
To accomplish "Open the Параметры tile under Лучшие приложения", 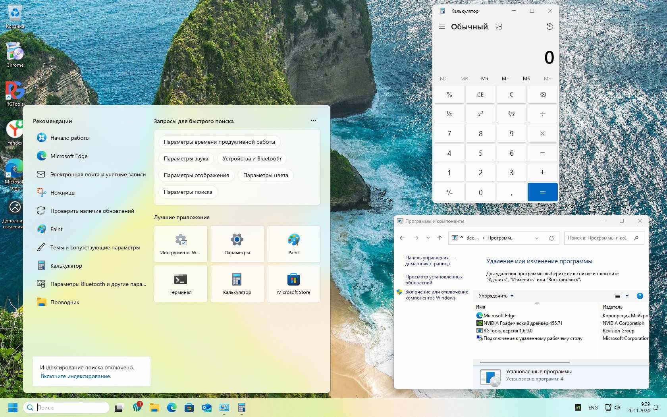I will tap(237, 244).
